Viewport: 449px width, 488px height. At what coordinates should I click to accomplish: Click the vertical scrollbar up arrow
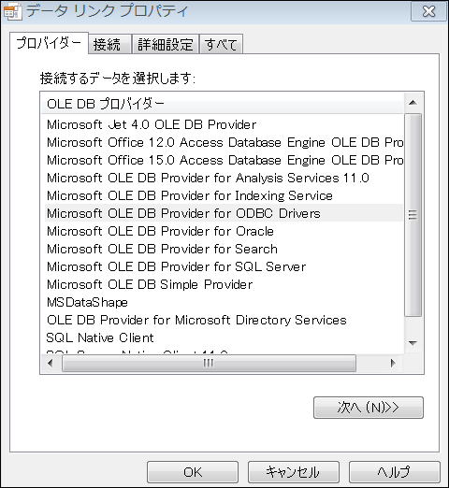pos(413,103)
